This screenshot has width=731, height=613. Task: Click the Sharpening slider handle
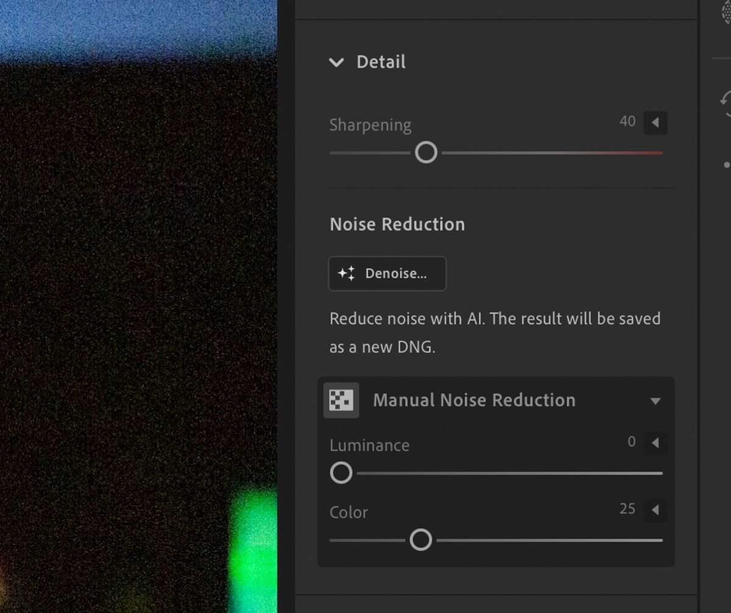click(426, 152)
